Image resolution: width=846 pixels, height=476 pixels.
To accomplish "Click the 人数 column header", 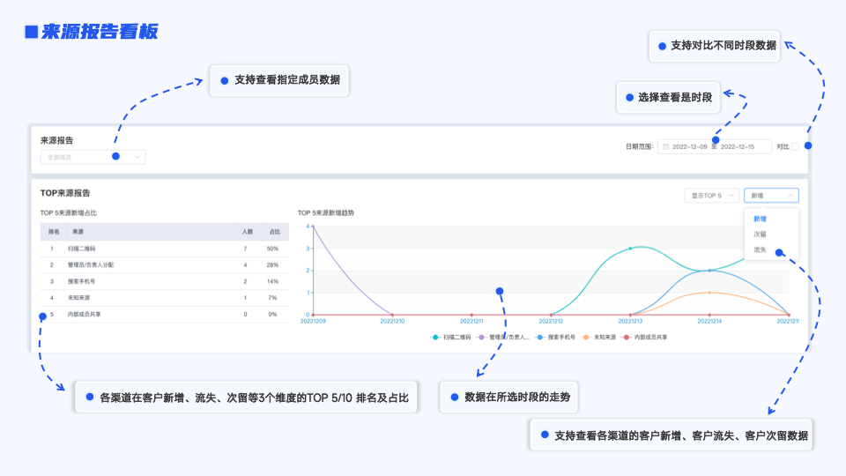I will (248, 232).
